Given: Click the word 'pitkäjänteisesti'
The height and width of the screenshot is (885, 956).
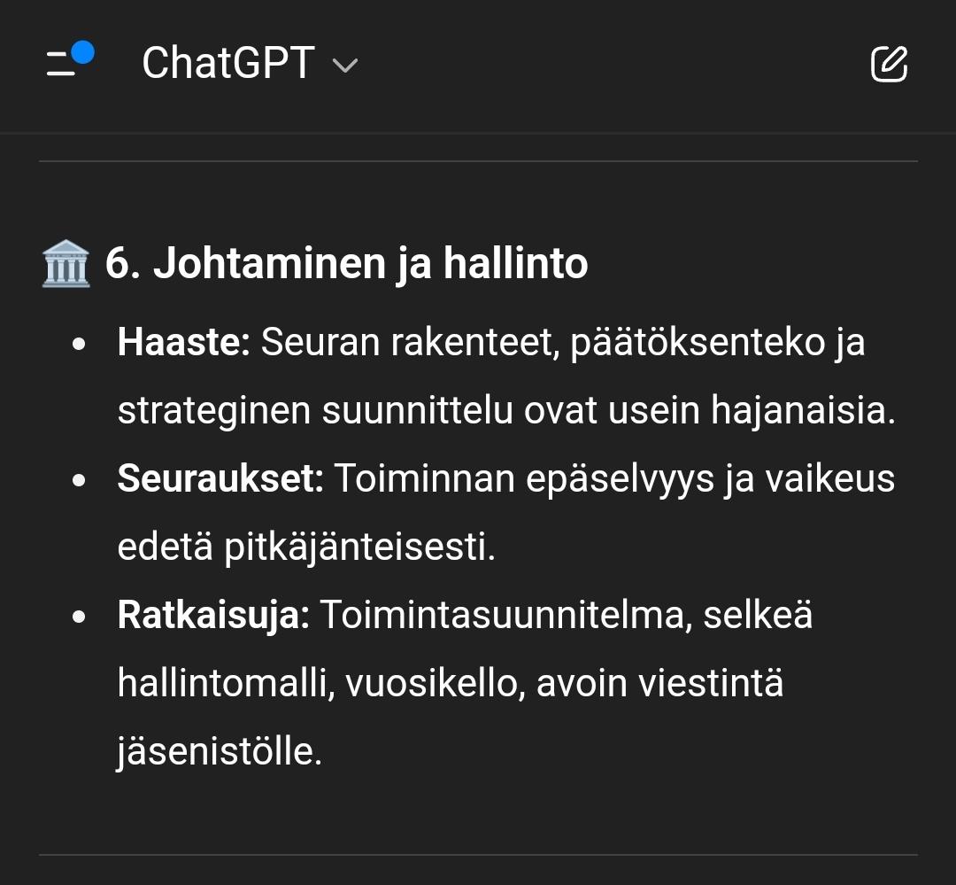Looking at the screenshot, I should coord(359,547).
